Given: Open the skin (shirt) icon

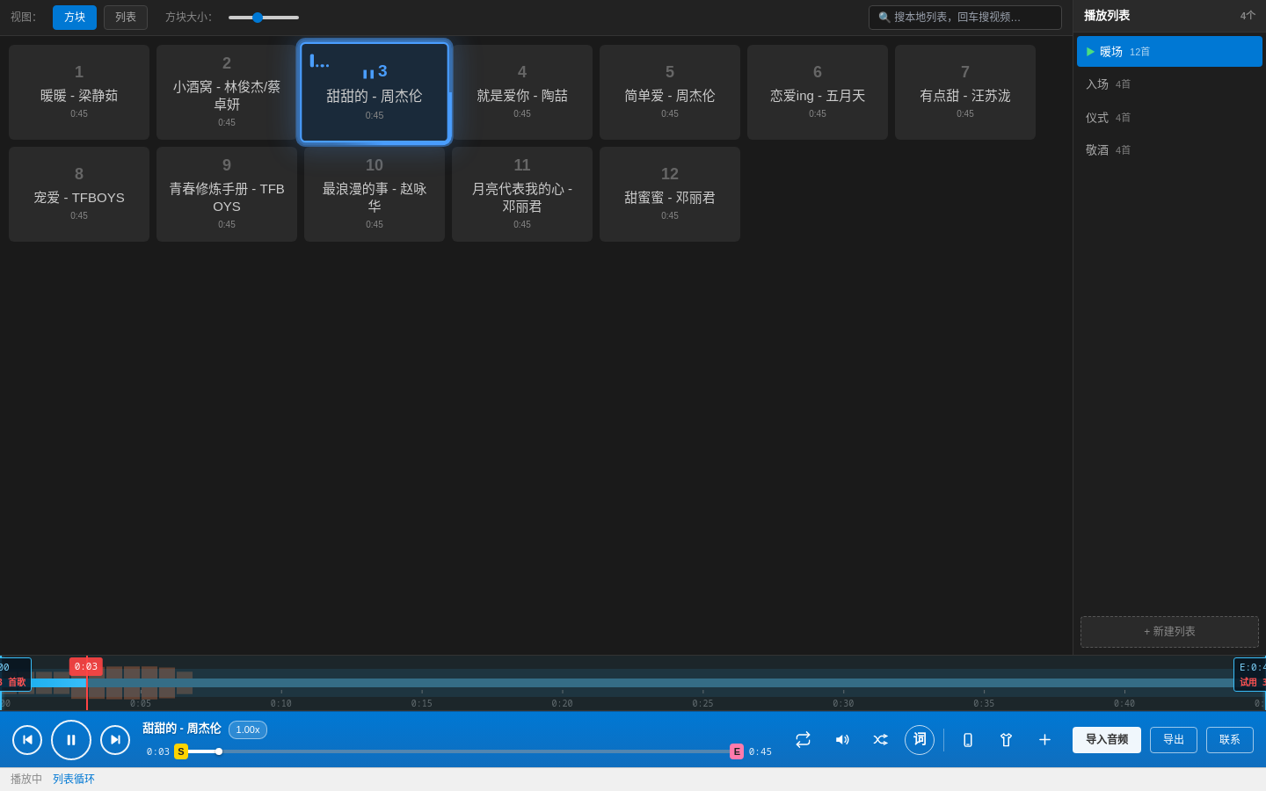Looking at the screenshot, I should (x=1007, y=740).
